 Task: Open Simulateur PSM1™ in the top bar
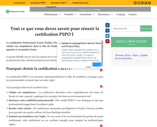pyautogui.click(x=59, y=3)
